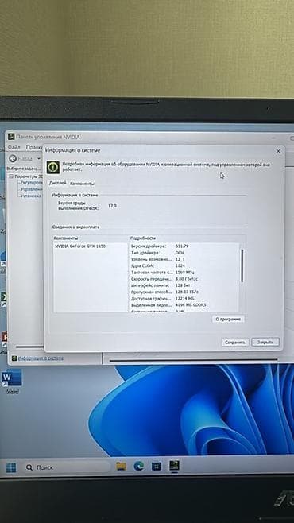Select the 'Тип драйвера' DCH row
This screenshot has height=523, width=294.
(184, 253)
